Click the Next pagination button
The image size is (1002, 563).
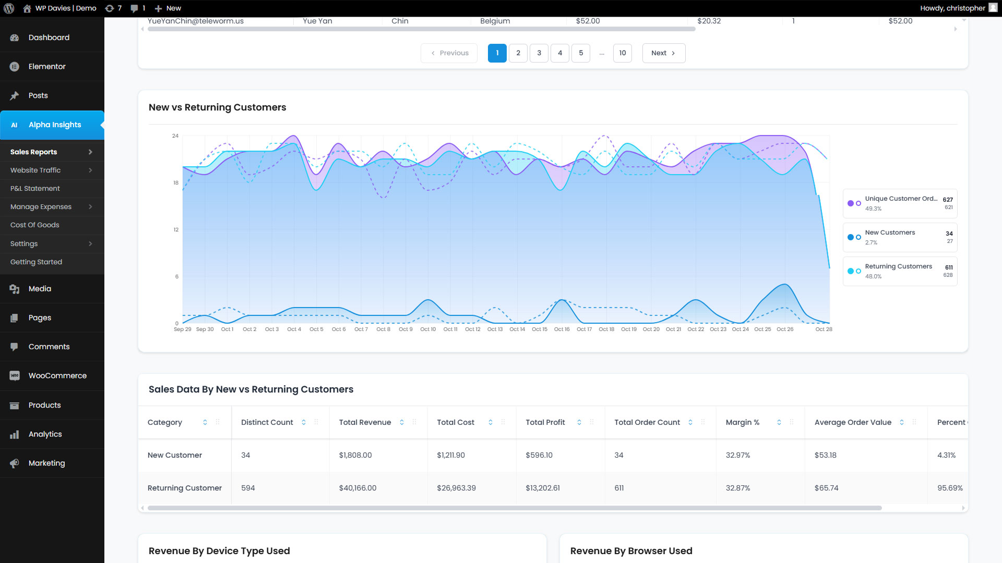pyautogui.click(x=663, y=53)
